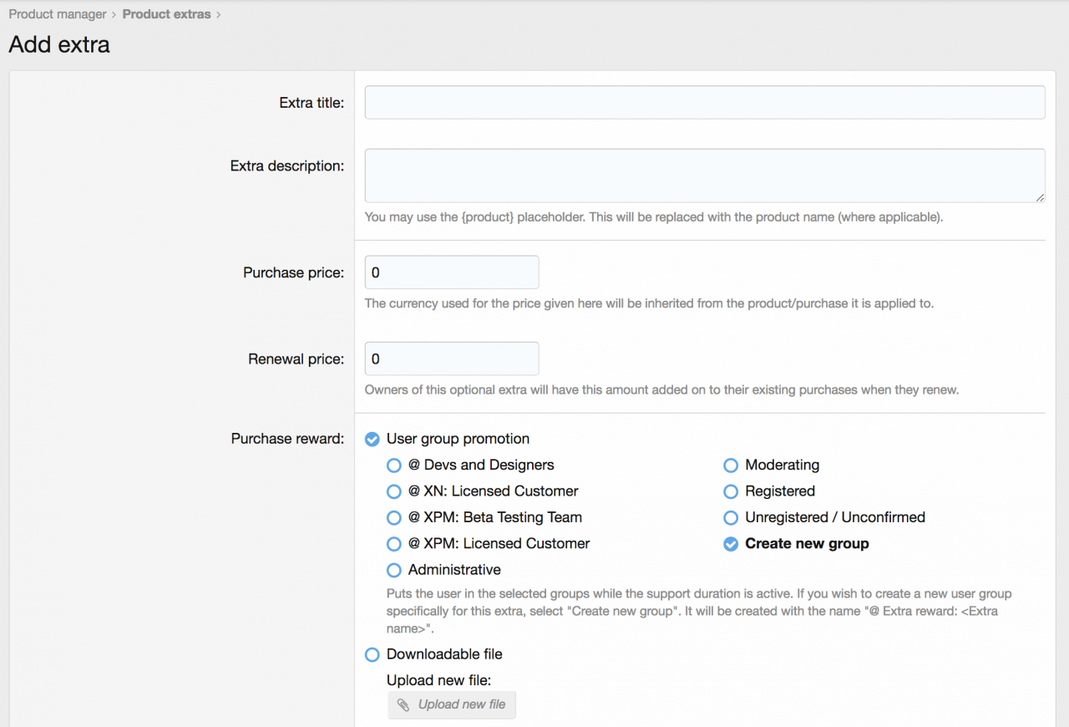Tick the @ XPM: Licensed Customer group
The width and height of the screenshot is (1069, 727).
pos(394,544)
